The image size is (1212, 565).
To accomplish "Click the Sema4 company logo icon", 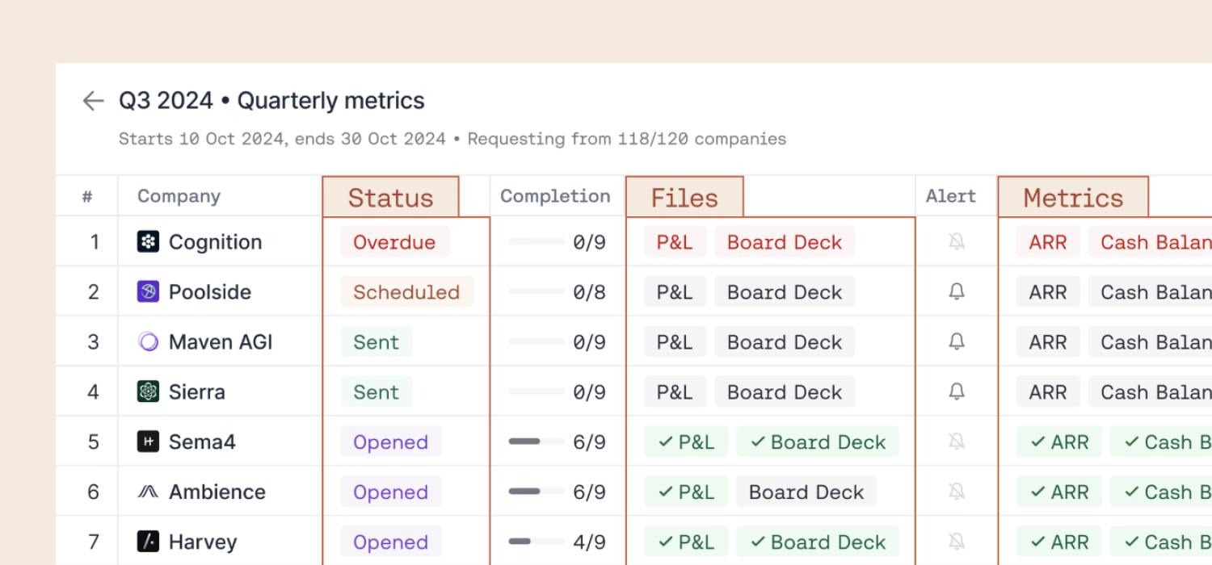I will [148, 442].
